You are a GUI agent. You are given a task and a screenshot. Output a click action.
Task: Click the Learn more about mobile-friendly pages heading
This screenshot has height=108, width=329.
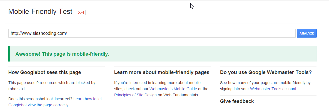pos(162,72)
